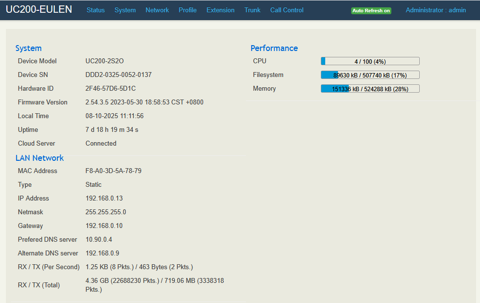The height and width of the screenshot is (303, 480).
Task: Click the UC200-EULEN device title
Action: pos(39,9)
